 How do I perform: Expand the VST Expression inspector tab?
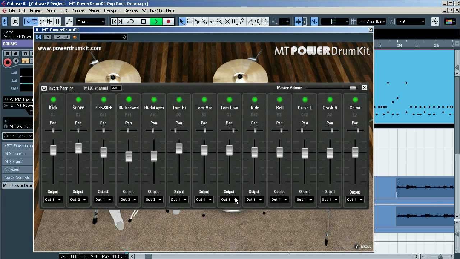tap(18, 146)
